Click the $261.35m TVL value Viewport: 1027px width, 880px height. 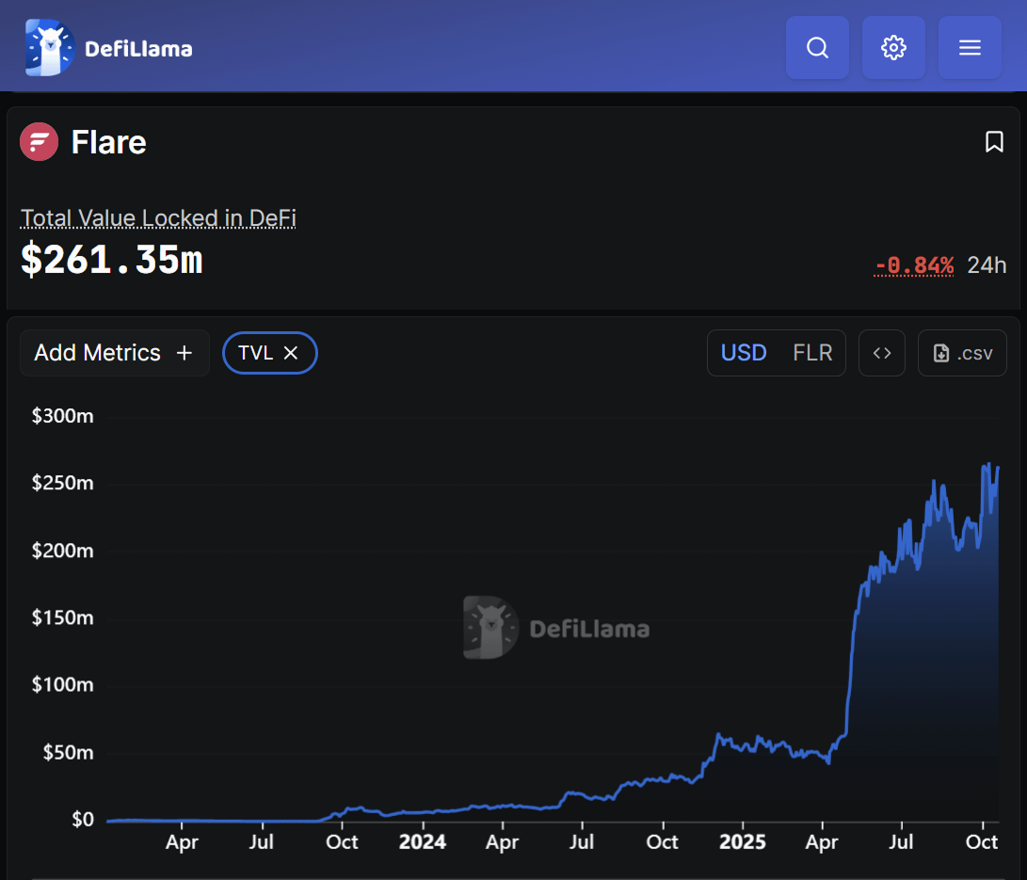coord(112,260)
